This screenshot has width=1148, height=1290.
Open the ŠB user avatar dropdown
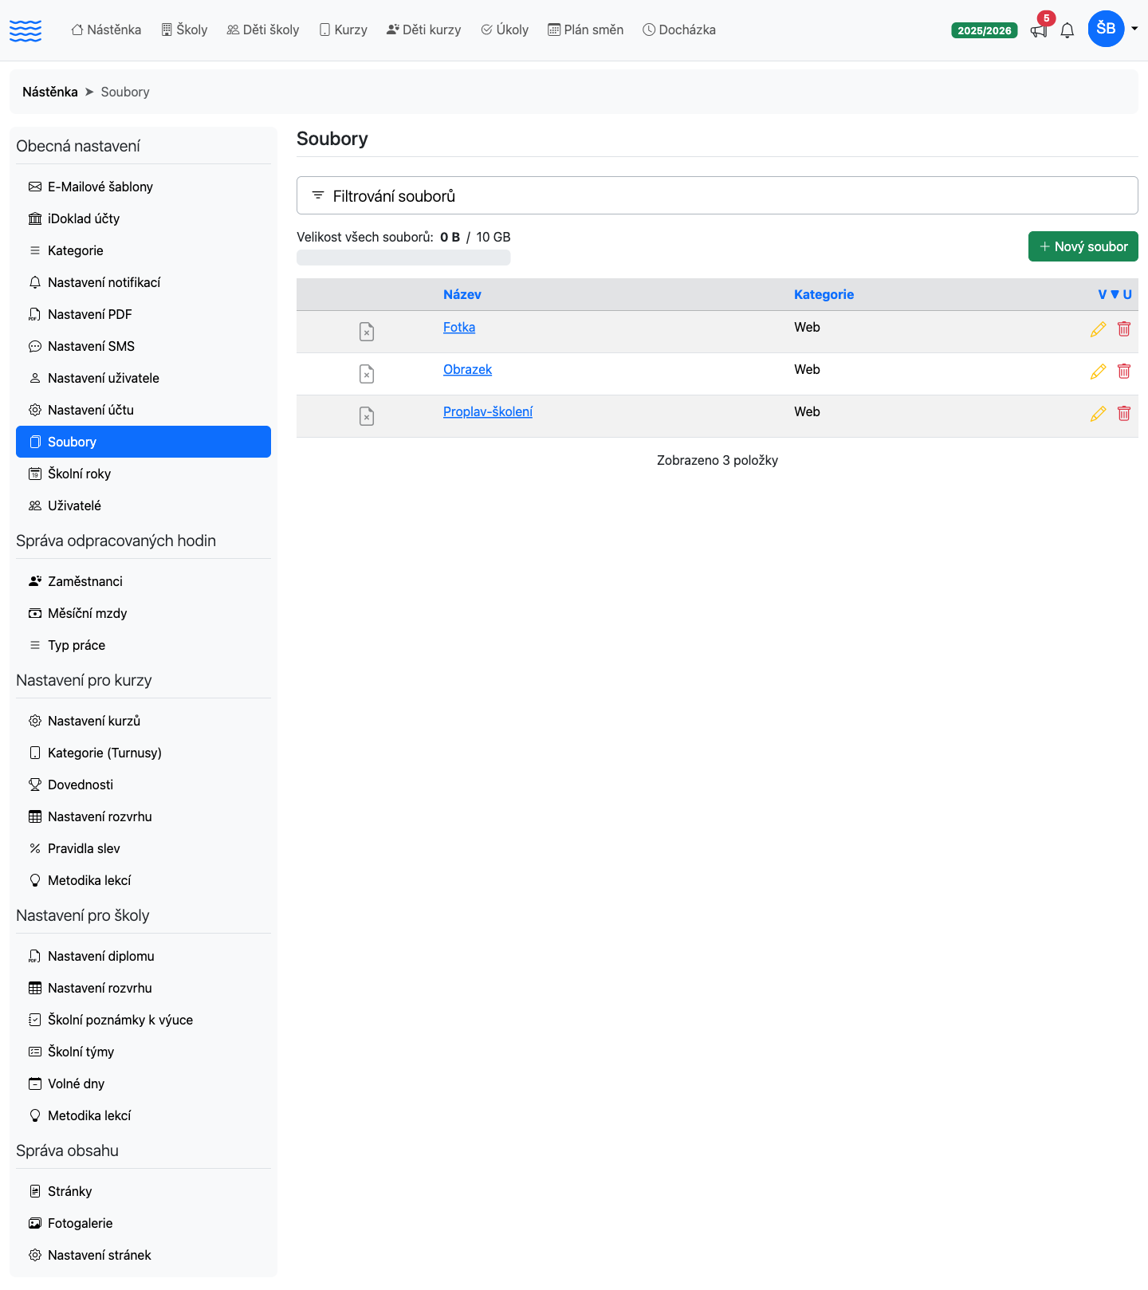[1113, 29]
